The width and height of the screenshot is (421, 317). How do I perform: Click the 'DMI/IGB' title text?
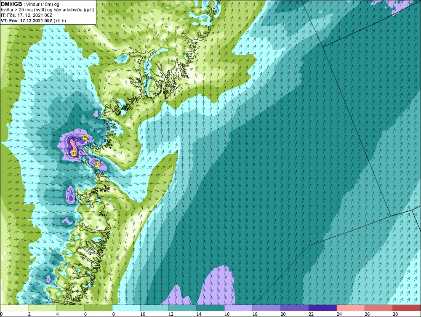[11, 4]
